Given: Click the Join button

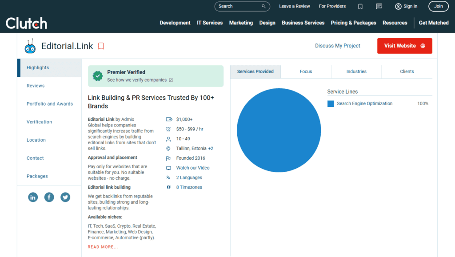Looking at the screenshot, I should coord(439,6).
